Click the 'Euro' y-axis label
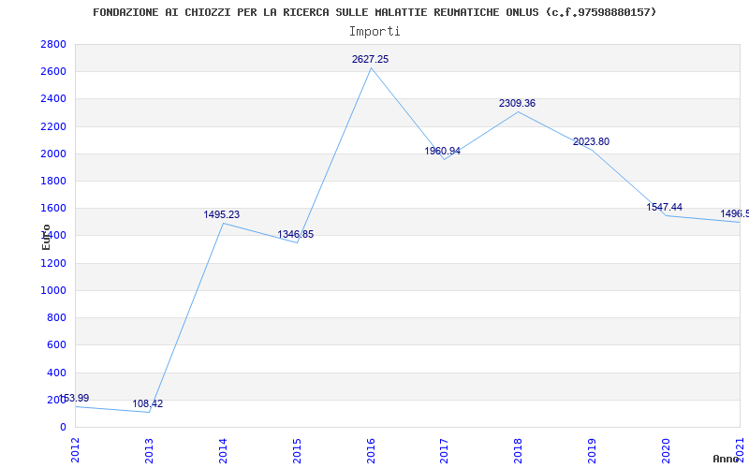The width and height of the screenshot is (749, 468). pyautogui.click(x=46, y=237)
